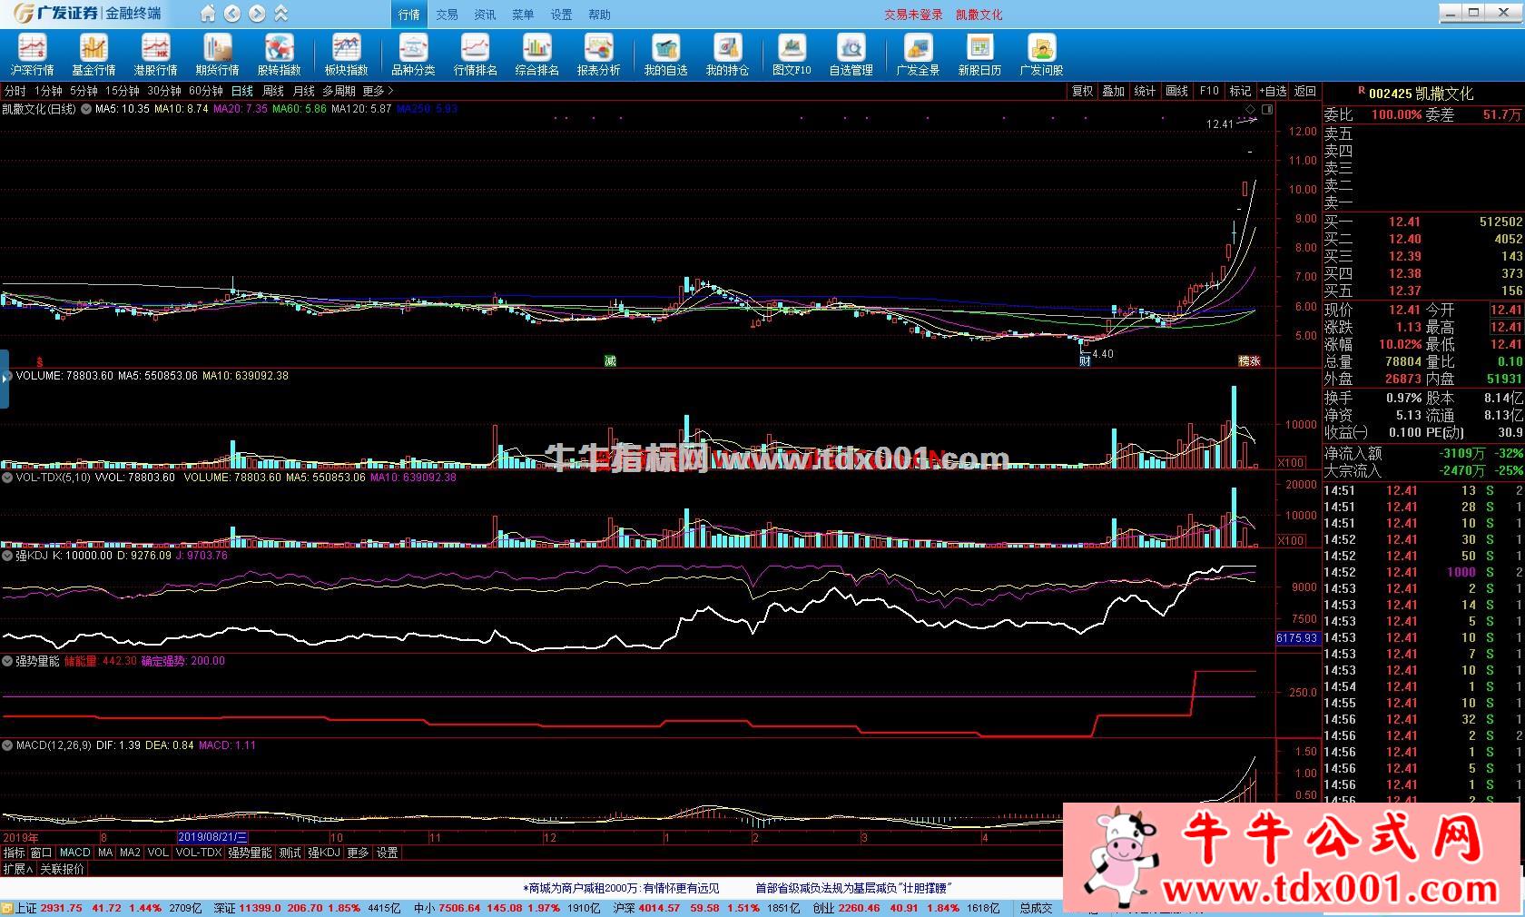
Task: Click the 画线 draw line button
Action: point(1177,91)
